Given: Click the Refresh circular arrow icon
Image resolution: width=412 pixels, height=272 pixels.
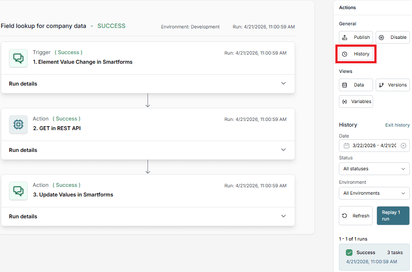Looking at the screenshot, I should pos(345,216).
